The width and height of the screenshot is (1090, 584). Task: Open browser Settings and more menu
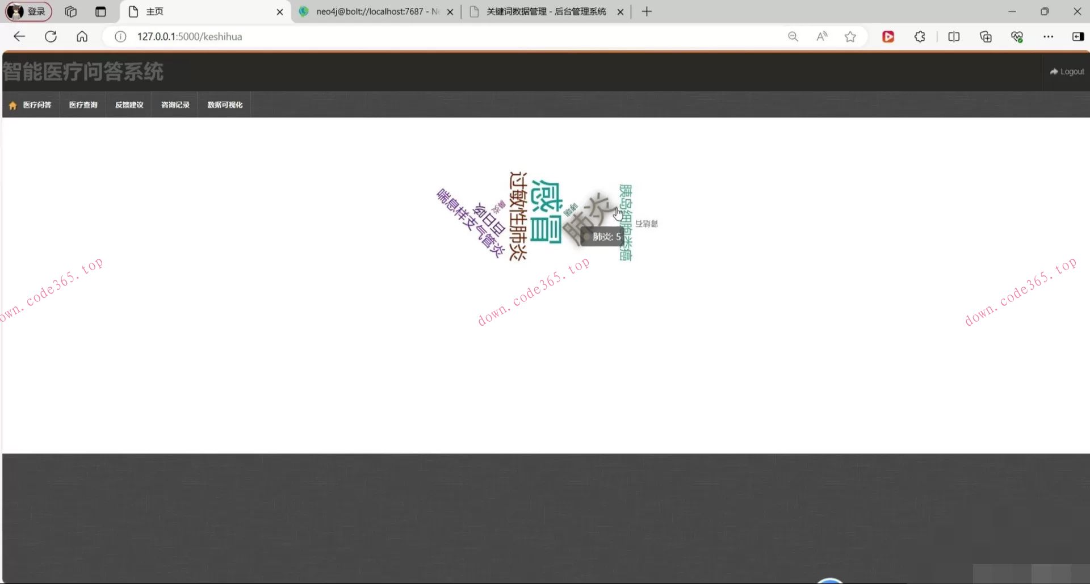(x=1048, y=36)
